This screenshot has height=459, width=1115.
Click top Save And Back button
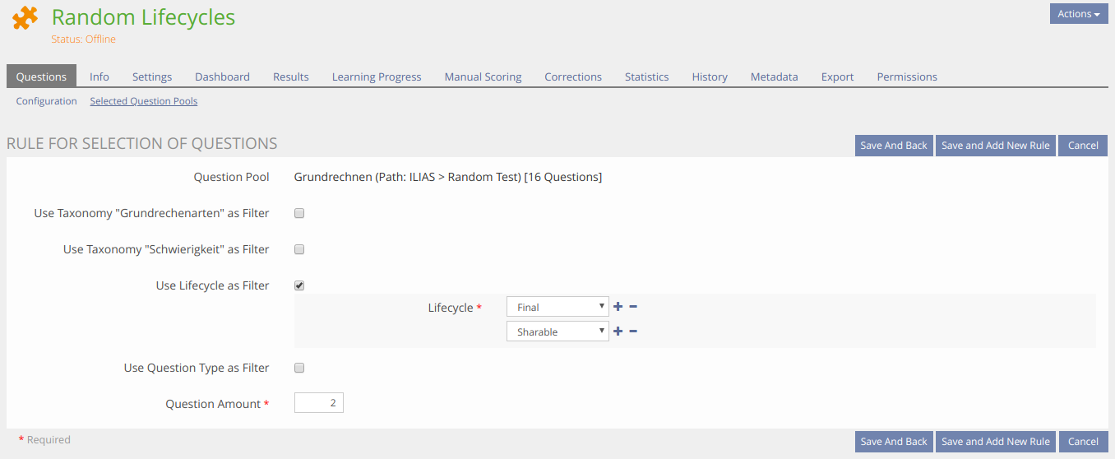894,146
